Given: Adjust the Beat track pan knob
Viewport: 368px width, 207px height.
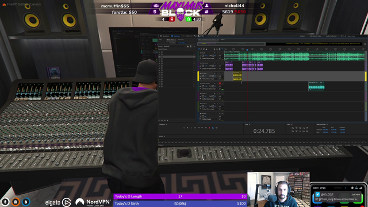Looking at the screenshot, I should (213, 56).
